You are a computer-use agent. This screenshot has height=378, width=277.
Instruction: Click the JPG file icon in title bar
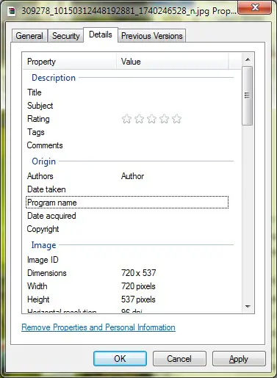12,11
